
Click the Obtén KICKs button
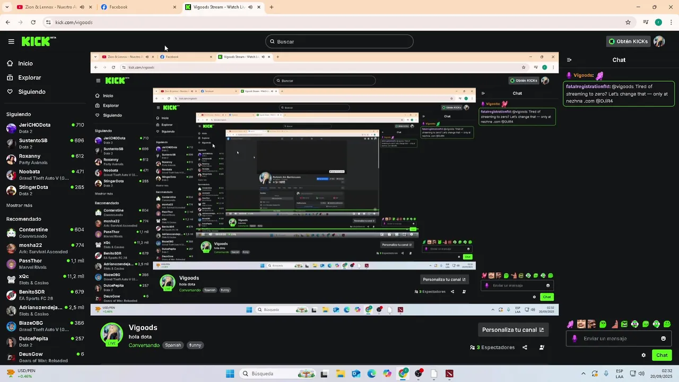628,41
